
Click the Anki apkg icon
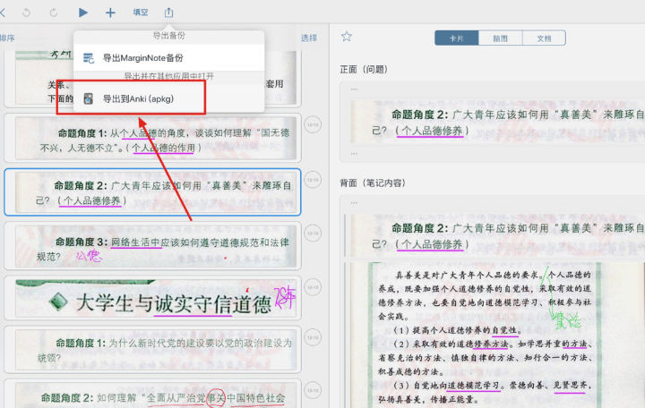pyautogui.click(x=89, y=98)
